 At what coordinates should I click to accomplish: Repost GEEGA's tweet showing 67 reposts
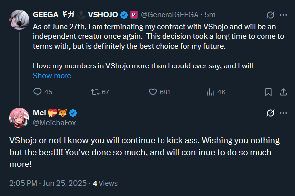click(95, 92)
